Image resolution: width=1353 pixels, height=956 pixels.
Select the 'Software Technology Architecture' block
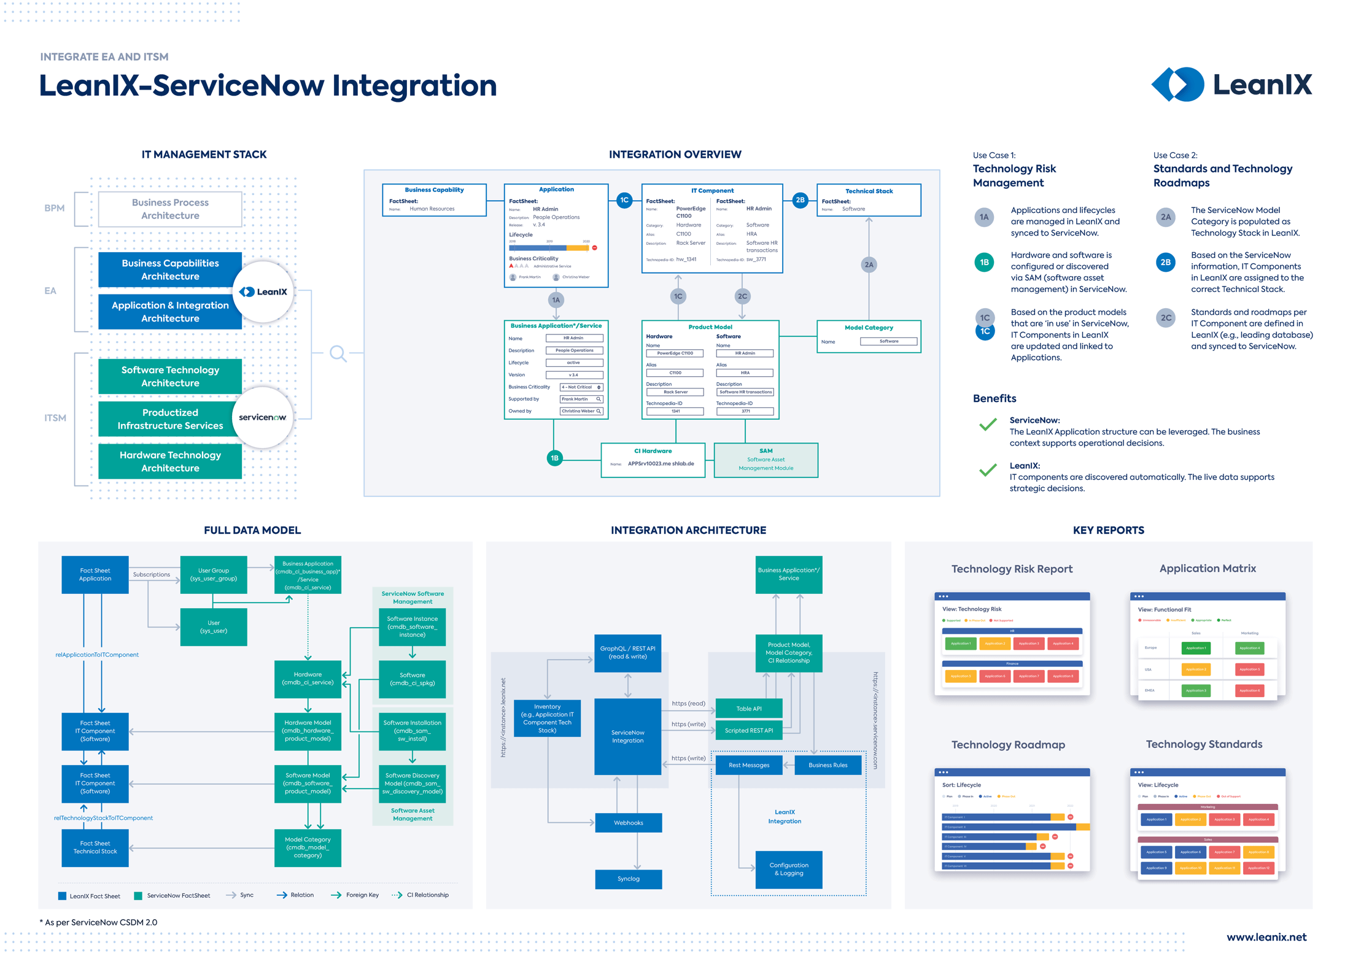pos(170,376)
